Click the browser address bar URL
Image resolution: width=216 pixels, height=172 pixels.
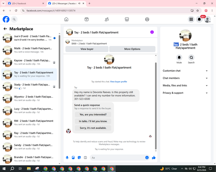[51, 11]
